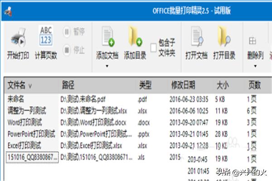Click the Delete Column (删除列) icon

253,41
